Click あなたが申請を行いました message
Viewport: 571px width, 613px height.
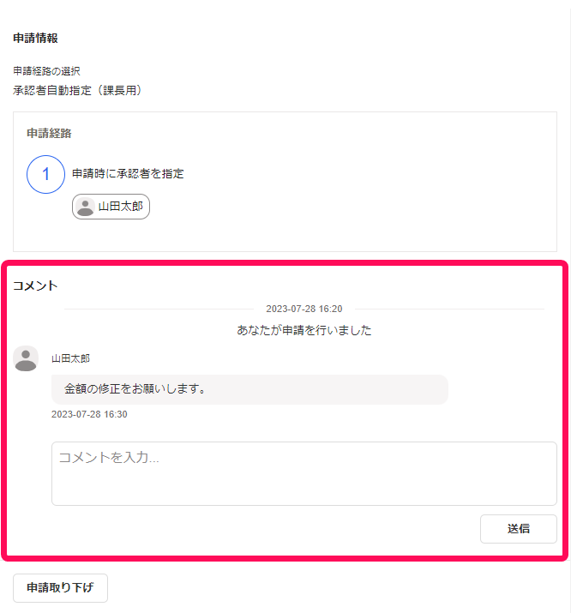304,330
